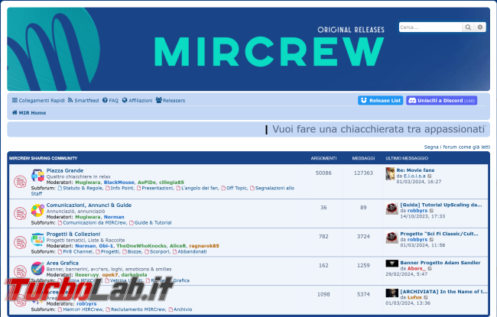
Task: View moderator AsPiDe profile
Action: (147, 183)
